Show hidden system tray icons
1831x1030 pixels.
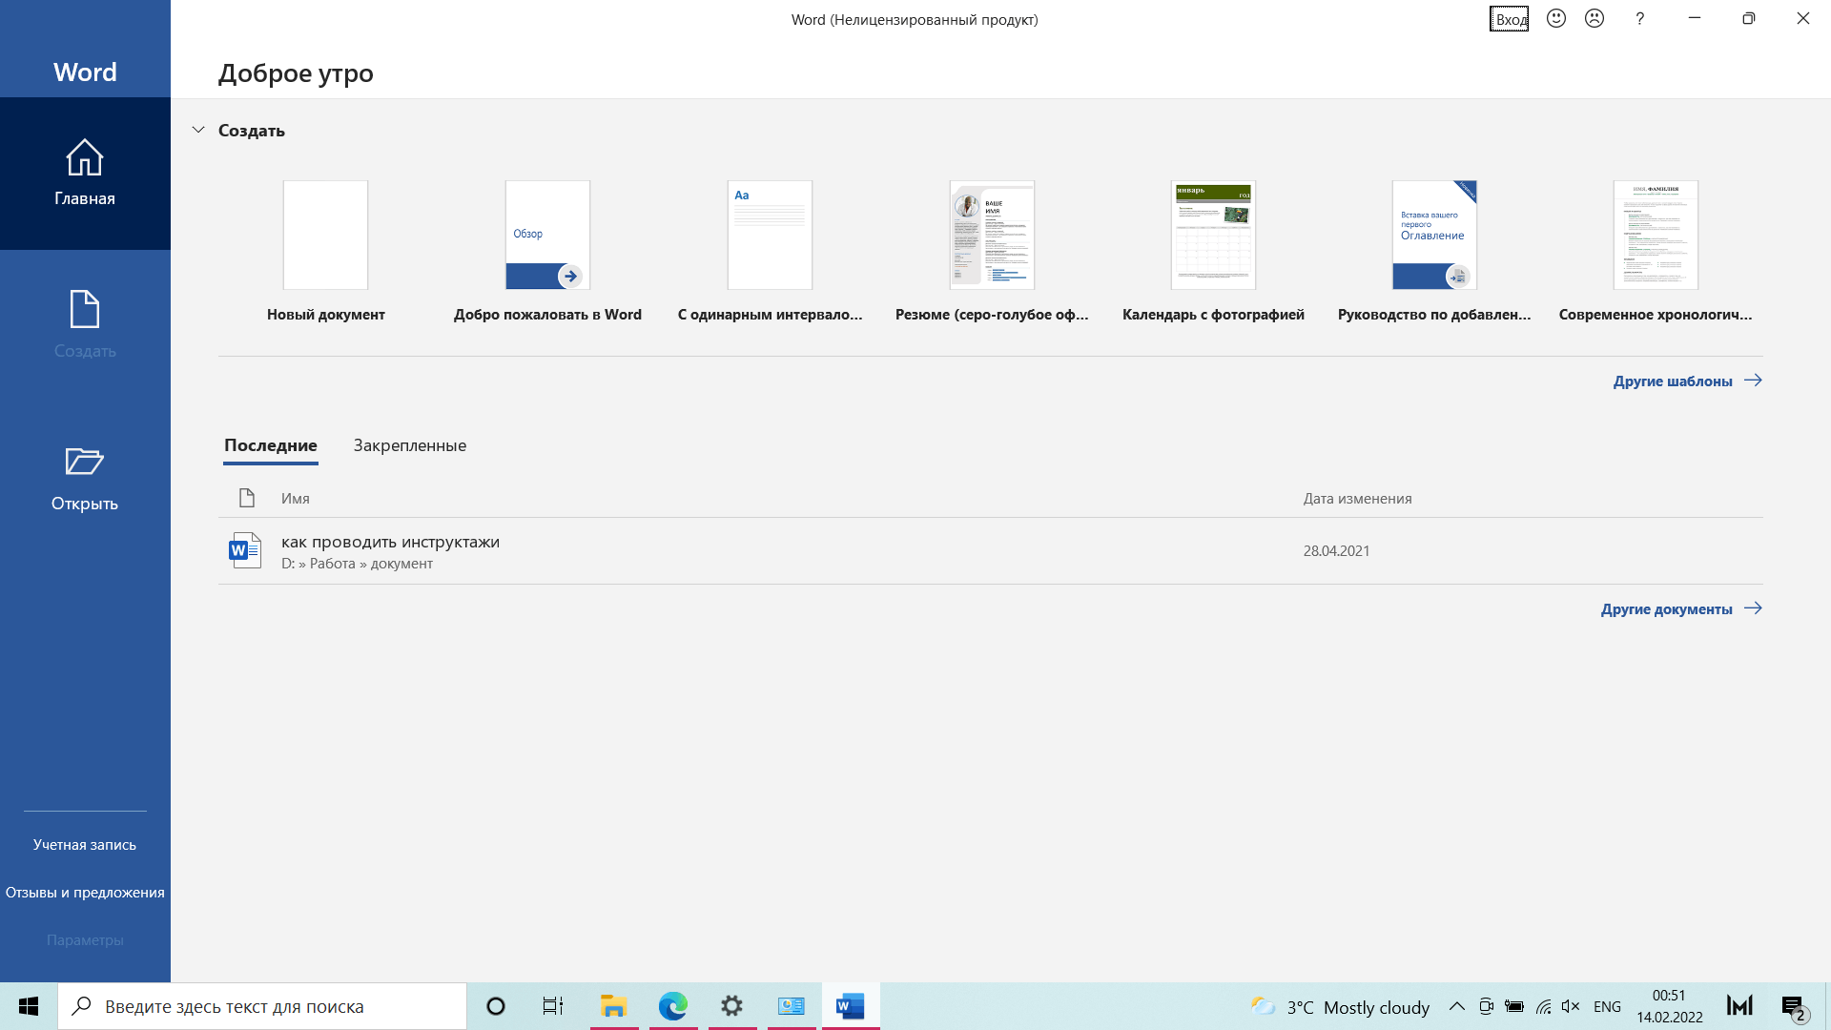pyautogui.click(x=1457, y=1006)
